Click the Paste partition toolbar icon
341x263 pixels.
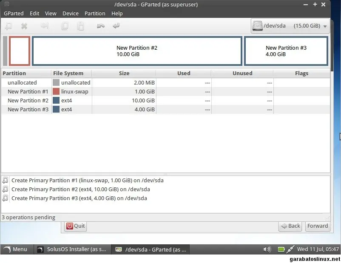click(80, 26)
